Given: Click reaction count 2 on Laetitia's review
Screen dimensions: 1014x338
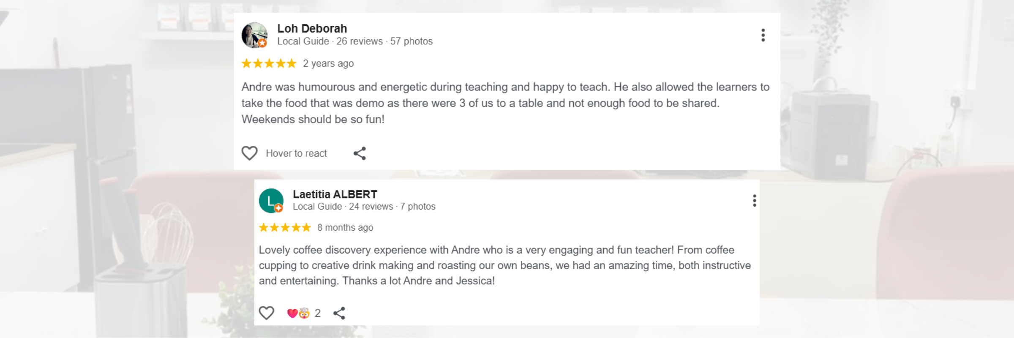Looking at the screenshot, I should [318, 313].
